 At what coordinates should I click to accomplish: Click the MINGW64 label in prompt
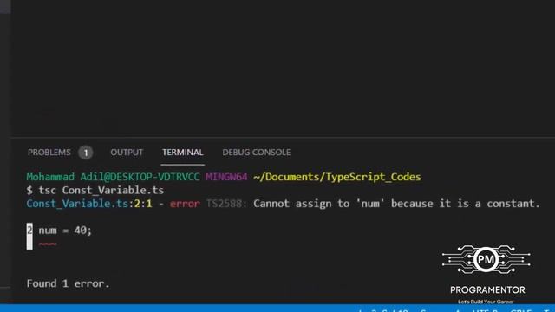pos(226,177)
